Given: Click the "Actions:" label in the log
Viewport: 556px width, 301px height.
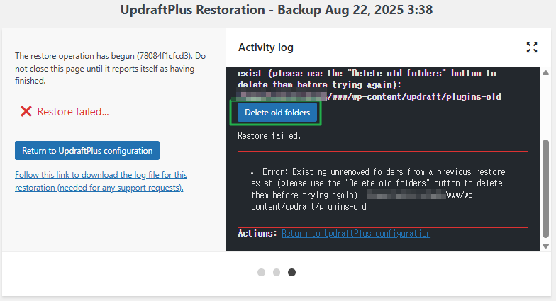Looking at the screenshot, I should (x=257, y=233).
